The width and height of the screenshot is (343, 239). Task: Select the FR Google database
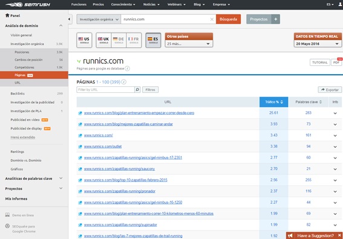click(x=134, y=40)
